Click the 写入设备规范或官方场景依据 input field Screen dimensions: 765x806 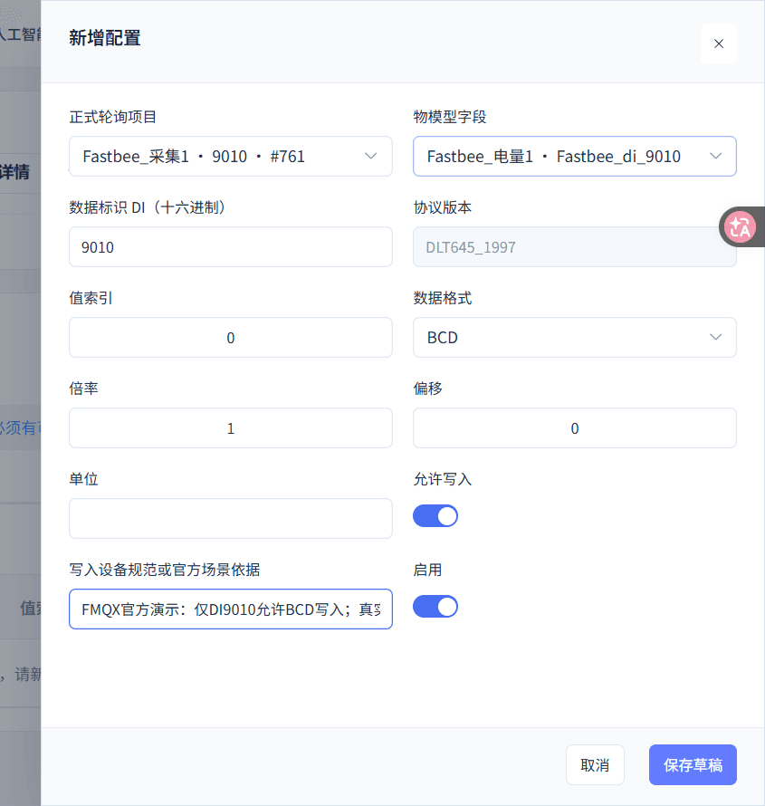coord(231,609)
